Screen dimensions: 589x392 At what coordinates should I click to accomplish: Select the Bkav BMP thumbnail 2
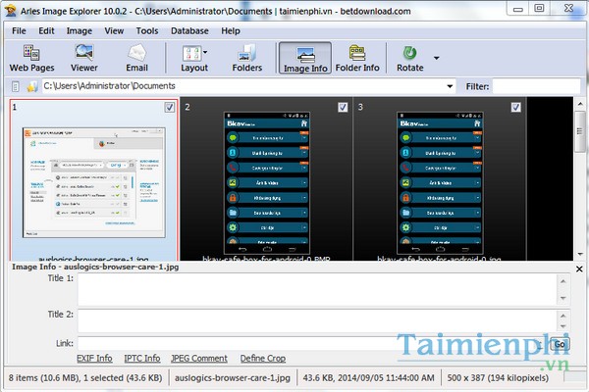tap(266, 179)
